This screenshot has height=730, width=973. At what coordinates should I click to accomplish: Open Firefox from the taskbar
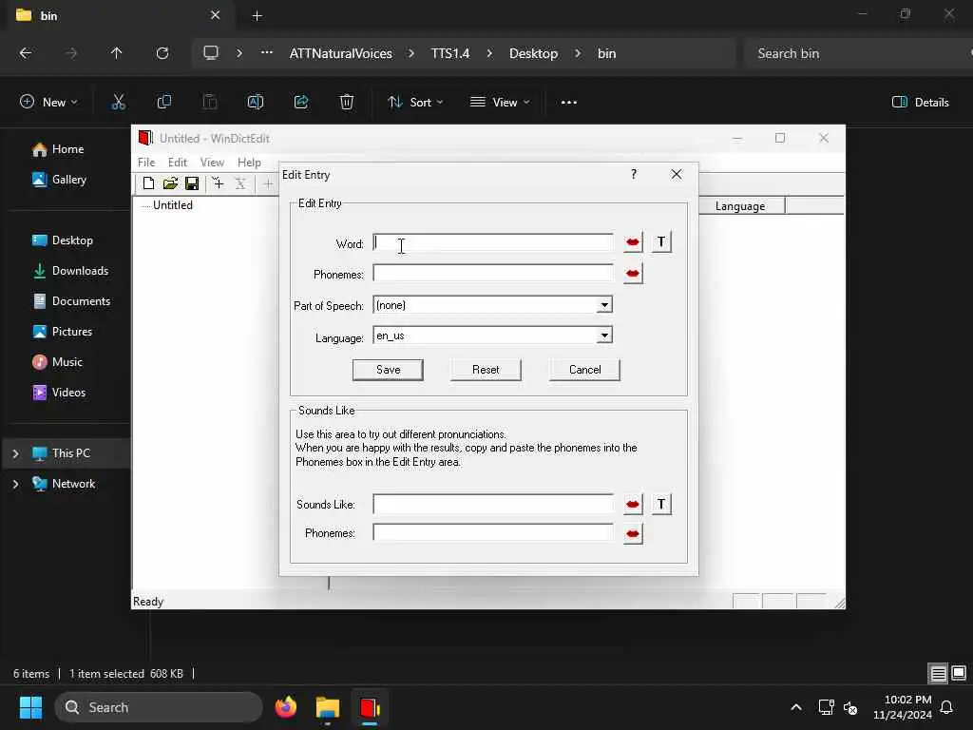tap(285, 707)
